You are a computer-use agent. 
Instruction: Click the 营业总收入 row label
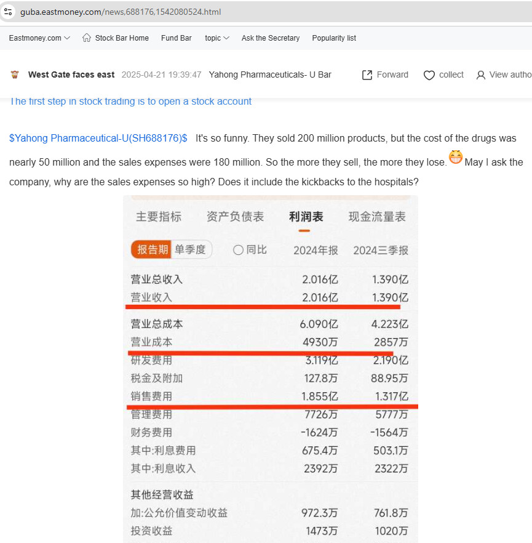click(156, 279)
